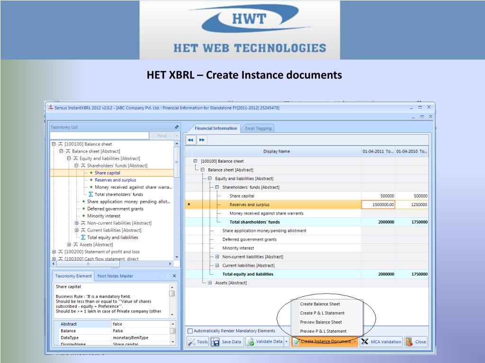
Task: Open the Tools button
Action: pos(198,342)
